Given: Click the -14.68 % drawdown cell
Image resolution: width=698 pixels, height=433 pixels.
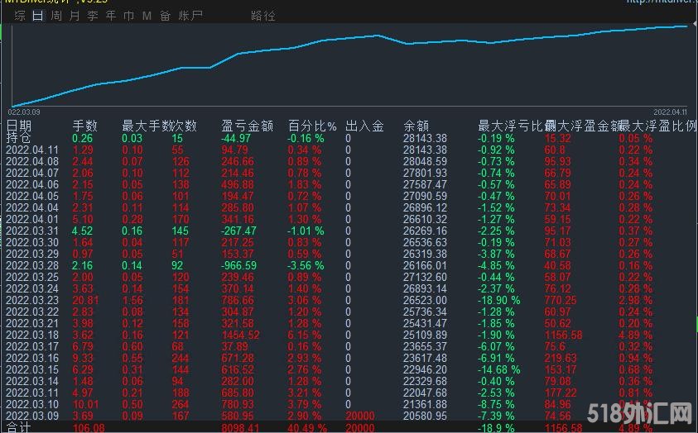Looking at the screenshot, I should (499, 369).
